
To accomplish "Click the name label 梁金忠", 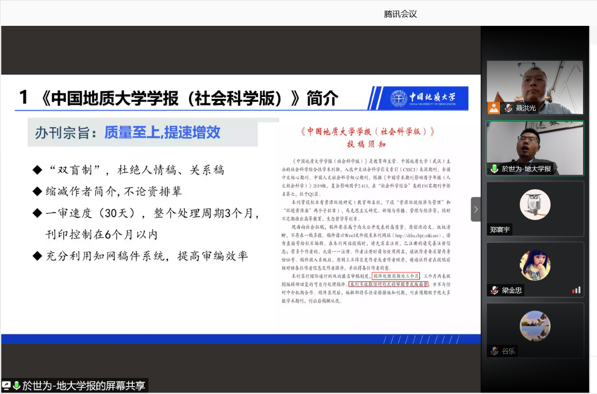I will tap(512, 290).
